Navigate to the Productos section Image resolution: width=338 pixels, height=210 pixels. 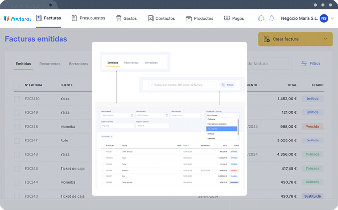pyautogui.click(x=199, y=18)
